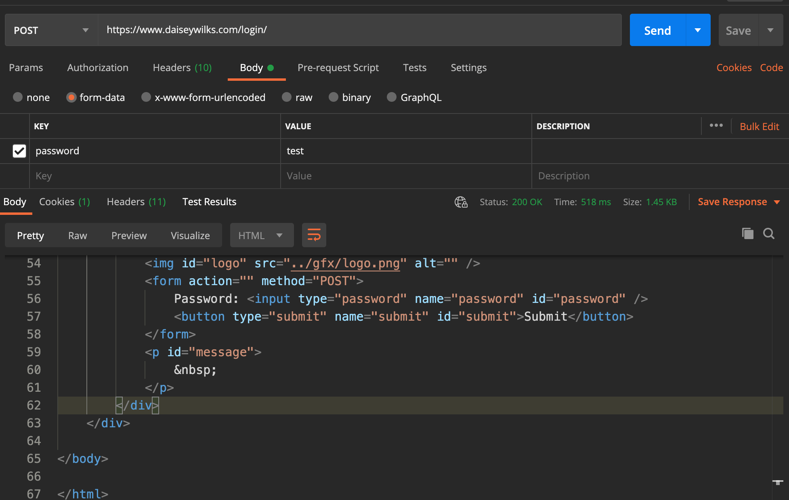Image resolution: width=789 pixels, height=500 pixels.
Task: Open the HTML format dropdown
Action: (261, 235)
